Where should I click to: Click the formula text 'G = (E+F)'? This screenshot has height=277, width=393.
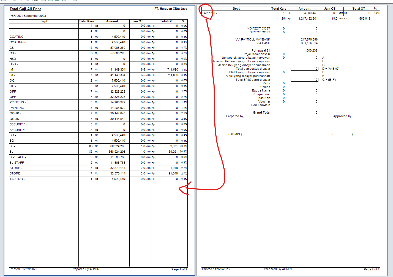click(329, 80)
